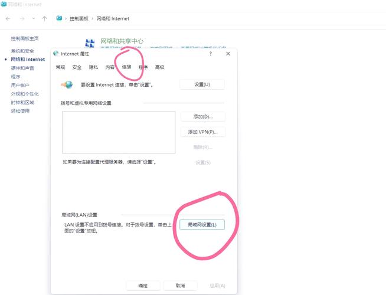Click the 添加(D)... button

click(203, 117)
